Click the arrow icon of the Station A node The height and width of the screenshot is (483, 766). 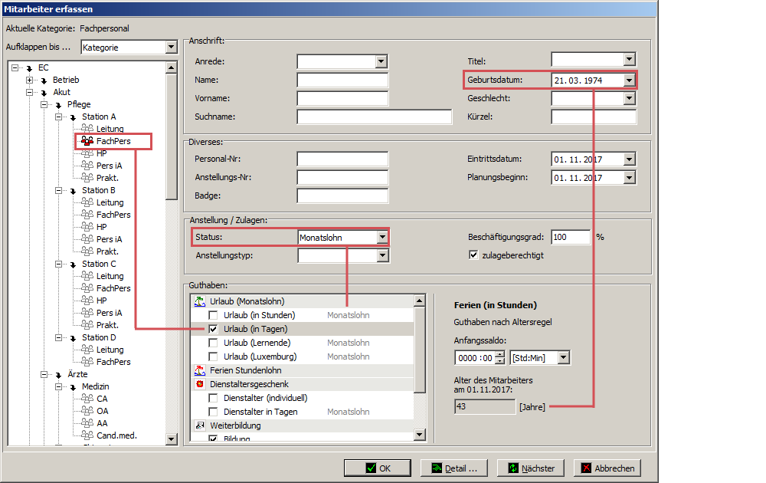pos(74,117)
